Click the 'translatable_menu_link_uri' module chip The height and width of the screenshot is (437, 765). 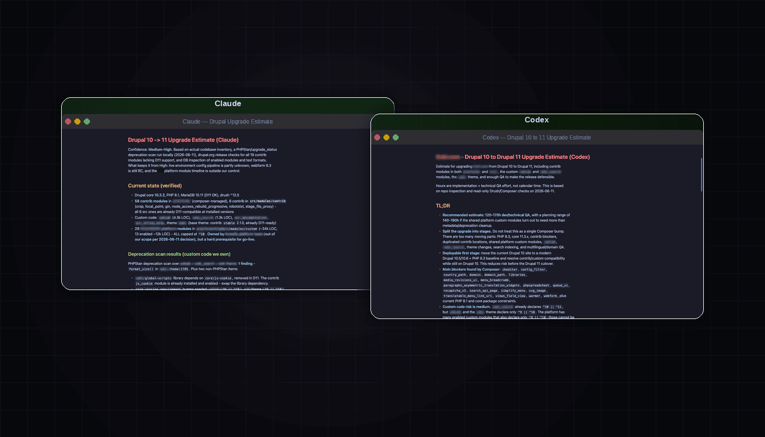[467, 297]
